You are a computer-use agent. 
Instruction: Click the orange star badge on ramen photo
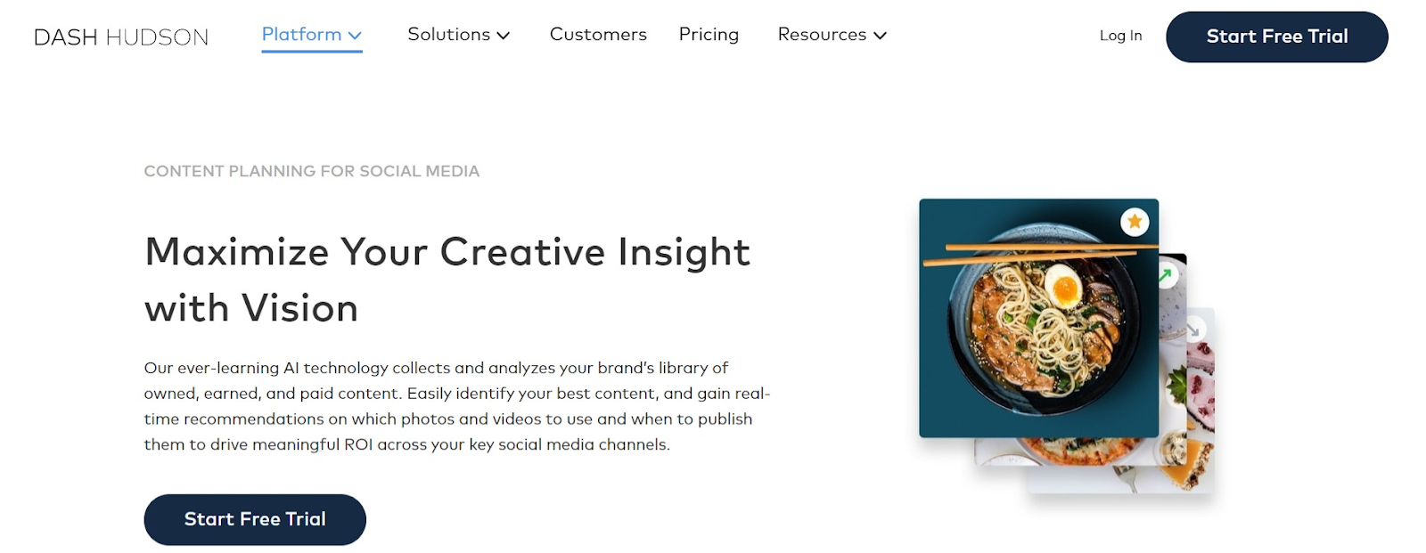coord(1135,222)
